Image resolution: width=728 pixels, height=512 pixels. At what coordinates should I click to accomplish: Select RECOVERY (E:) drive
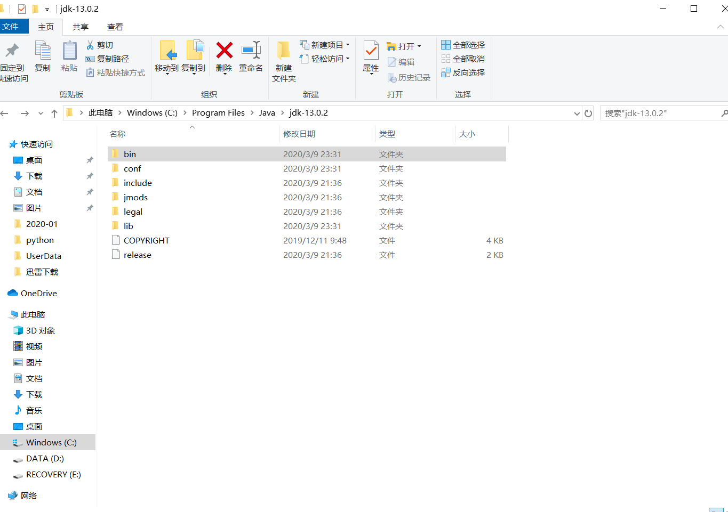(53, 474)
